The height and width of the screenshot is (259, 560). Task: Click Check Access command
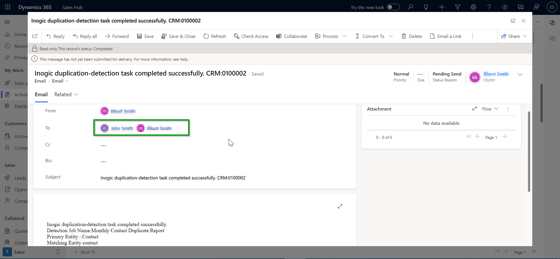[251, 36]
